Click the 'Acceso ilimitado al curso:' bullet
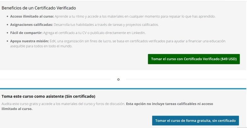 pos(32,16)
